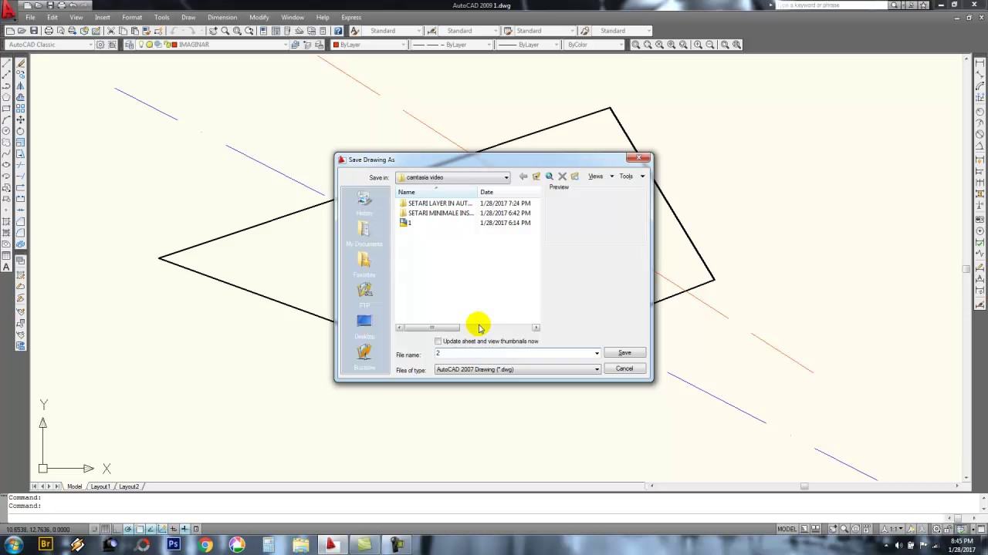Click the Erase tool in Modify toolbar
This screenshot has height=555, width=988.
[20, 65]
